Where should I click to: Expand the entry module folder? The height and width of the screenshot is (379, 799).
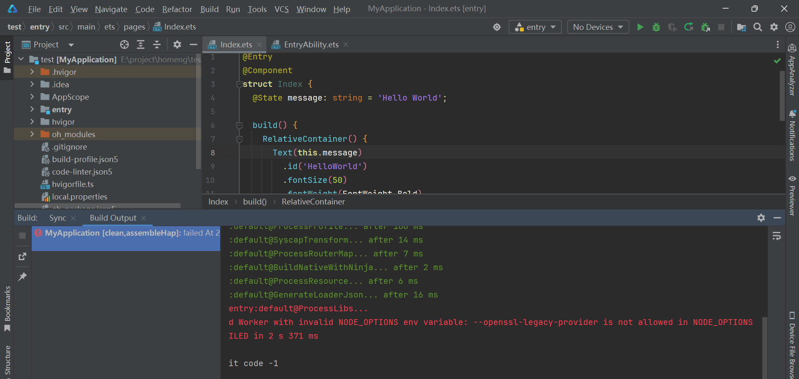coord(32,109)
